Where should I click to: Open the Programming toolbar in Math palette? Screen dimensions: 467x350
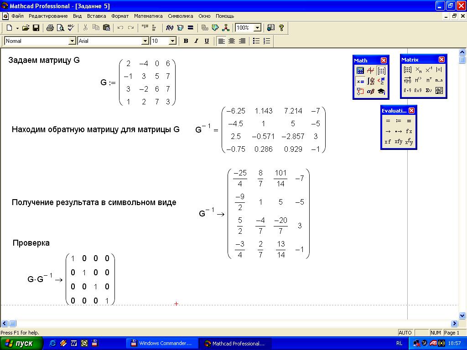point(360,91)
